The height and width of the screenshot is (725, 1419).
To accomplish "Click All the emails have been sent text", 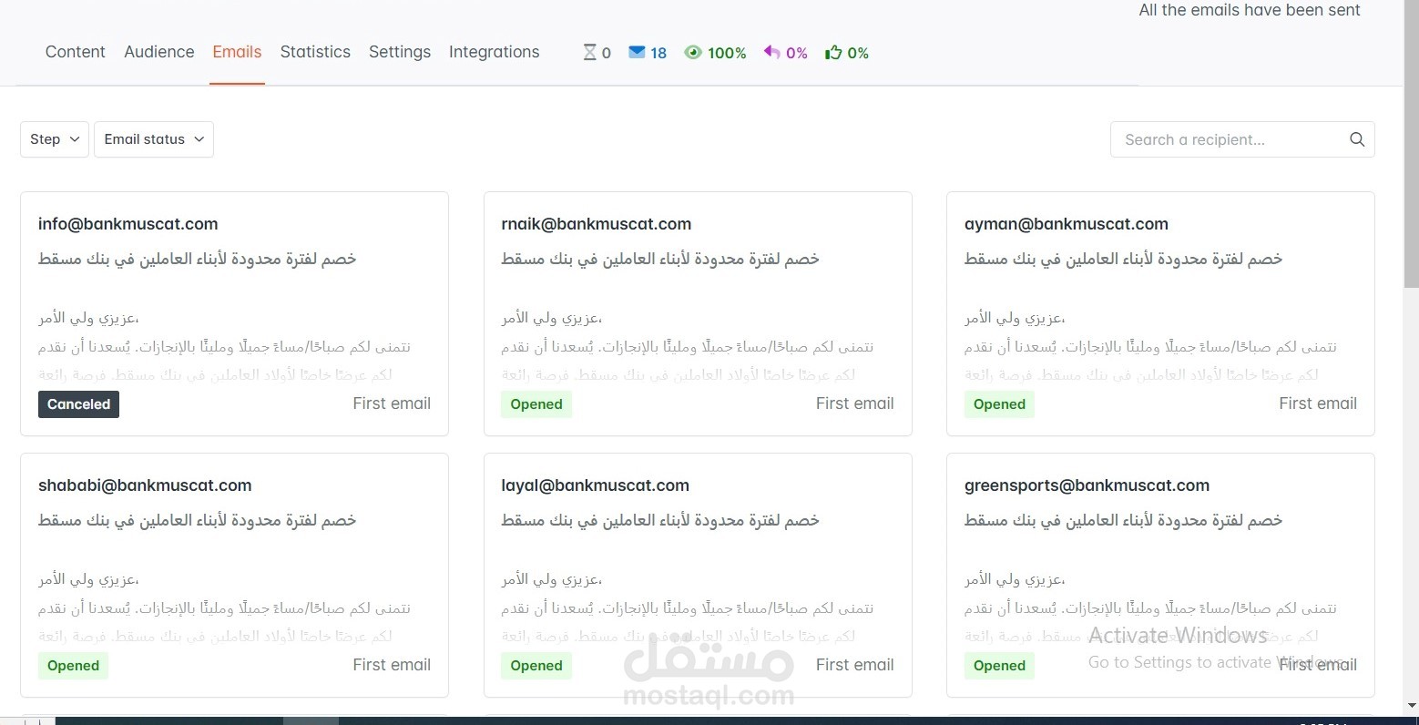I will [x=1250, y=10].
